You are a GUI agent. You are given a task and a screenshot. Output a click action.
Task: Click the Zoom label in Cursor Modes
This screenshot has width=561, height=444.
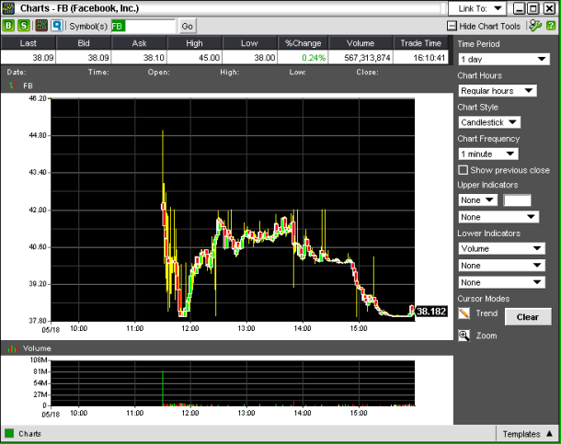pos(487,336)
